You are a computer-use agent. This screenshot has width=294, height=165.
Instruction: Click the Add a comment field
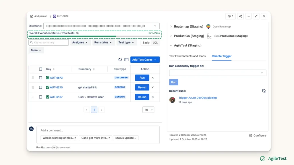98,130
